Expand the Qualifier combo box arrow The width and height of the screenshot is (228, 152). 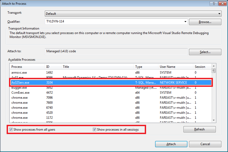tap(185, 22)
